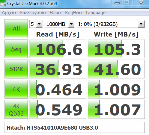Start the Seq sequential test
149x135 pixels.
point(16,49)
